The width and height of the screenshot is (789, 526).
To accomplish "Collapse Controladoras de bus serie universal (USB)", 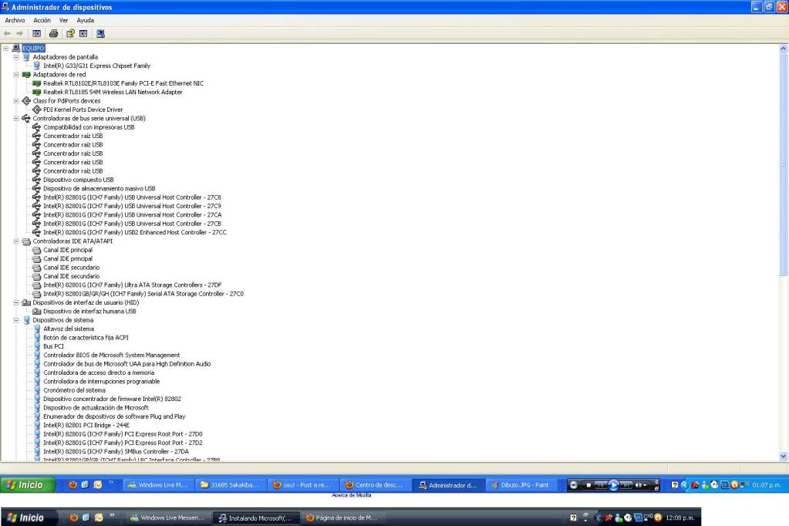I will click(x=16, y=118).
